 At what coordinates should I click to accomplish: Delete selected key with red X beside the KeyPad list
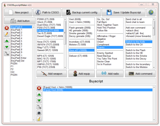tap(7, 28)
